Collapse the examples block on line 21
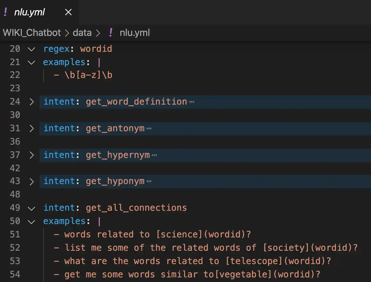 pyautogui.click(x=32, y=62)
